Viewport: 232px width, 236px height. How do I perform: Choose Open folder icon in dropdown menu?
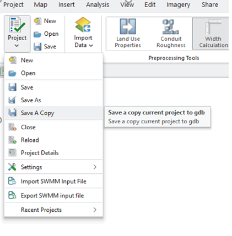[12, 73]
